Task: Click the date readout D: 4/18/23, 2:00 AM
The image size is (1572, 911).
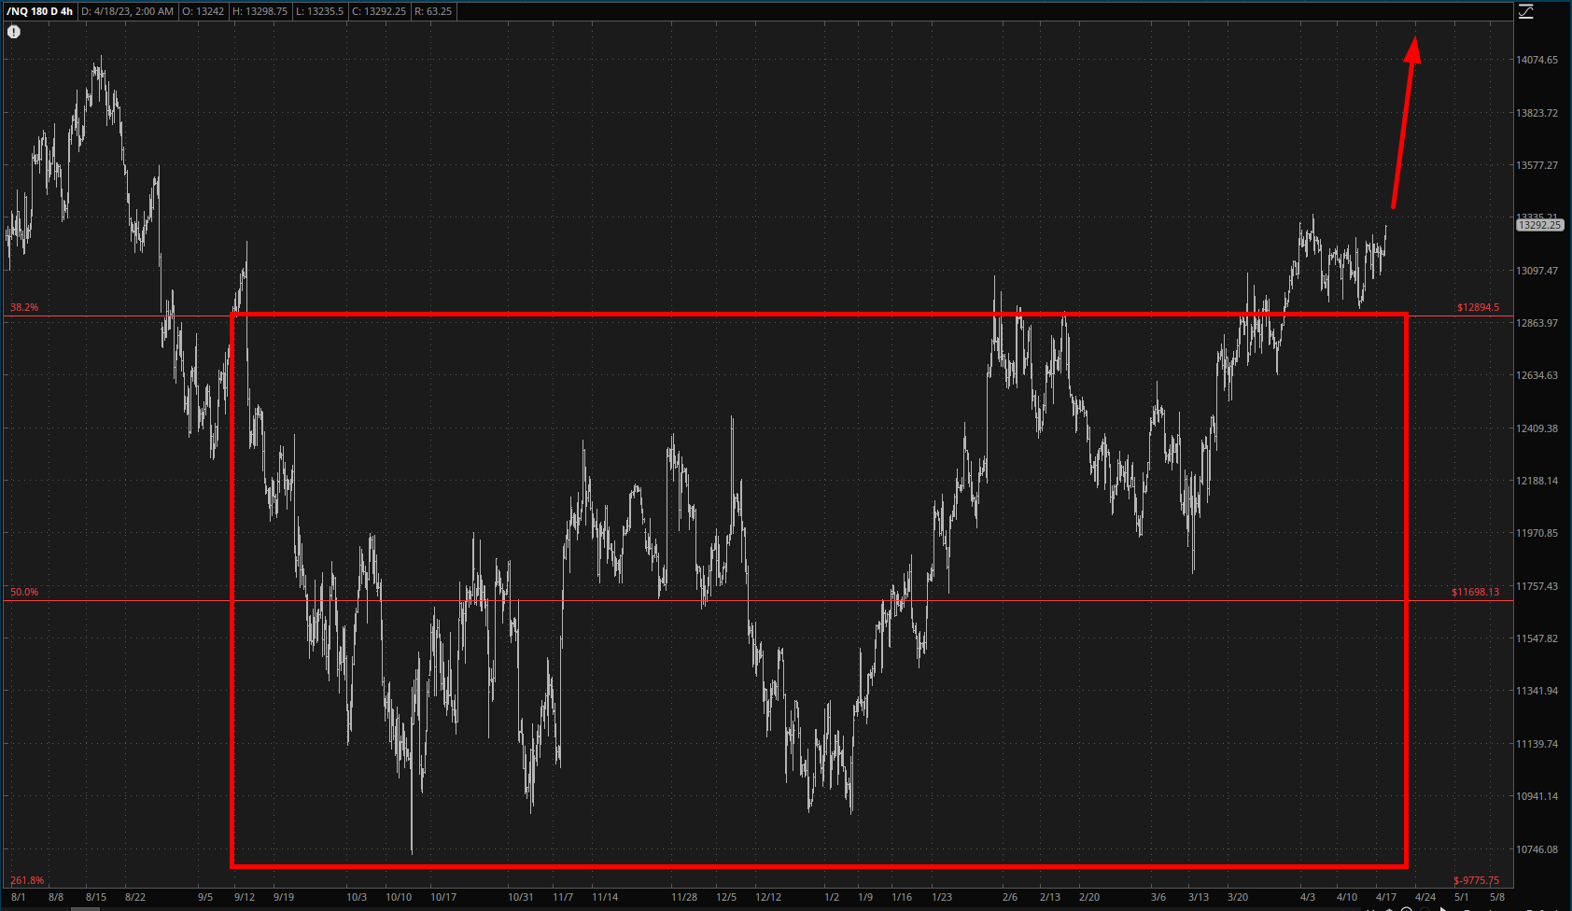Action: tap(127, 11)
